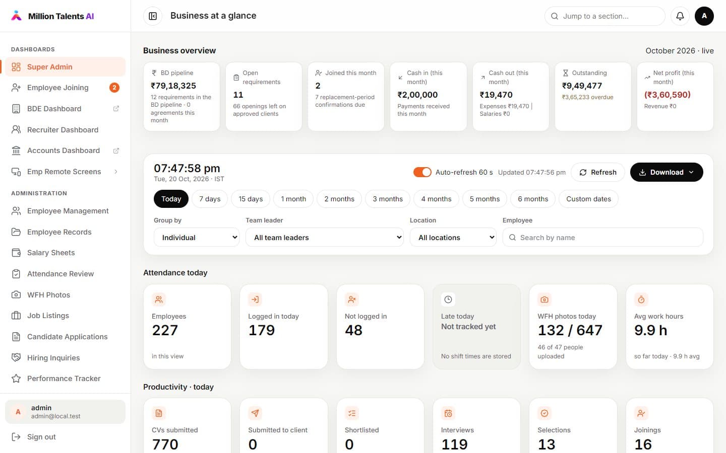Click the BDE Dashboard building icon
Image resolution: width=726 pixels, height=453 pixels.
pos(16,109)
